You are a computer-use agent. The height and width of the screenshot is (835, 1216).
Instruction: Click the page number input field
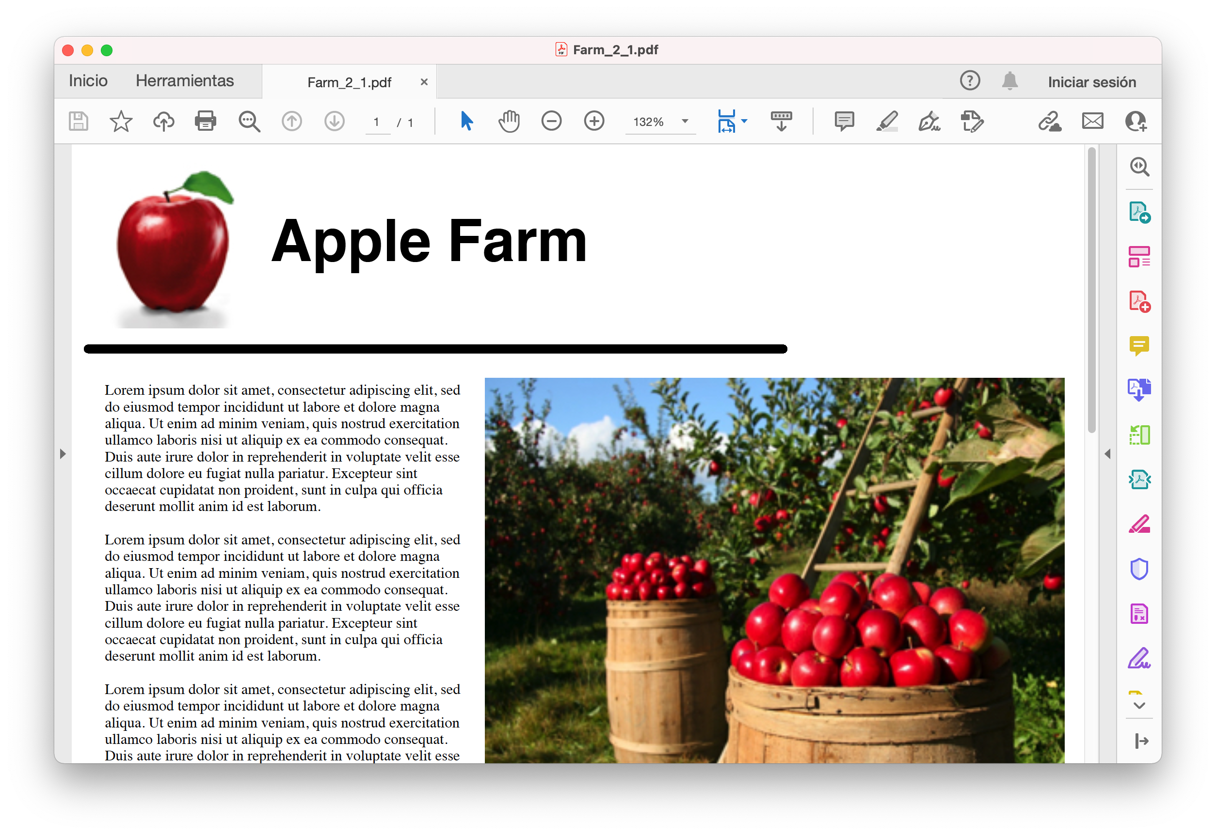pos(377,123)
